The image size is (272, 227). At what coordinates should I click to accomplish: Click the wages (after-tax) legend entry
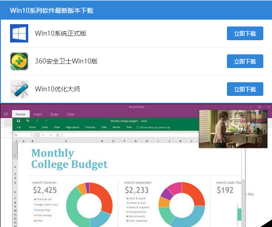[x=46, y=205]
